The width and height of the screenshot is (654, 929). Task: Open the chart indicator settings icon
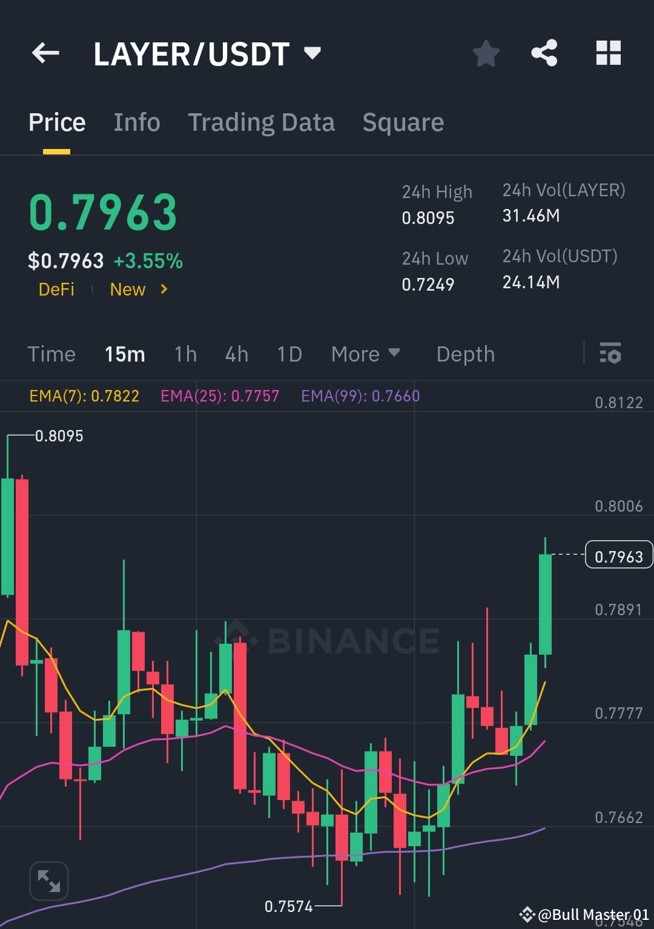[x=611, y=354]
